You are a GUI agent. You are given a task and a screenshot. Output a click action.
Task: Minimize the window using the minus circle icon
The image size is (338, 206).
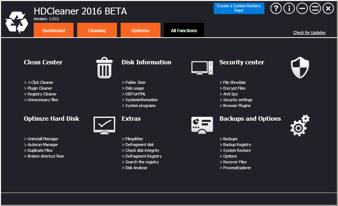pos(302,9)
